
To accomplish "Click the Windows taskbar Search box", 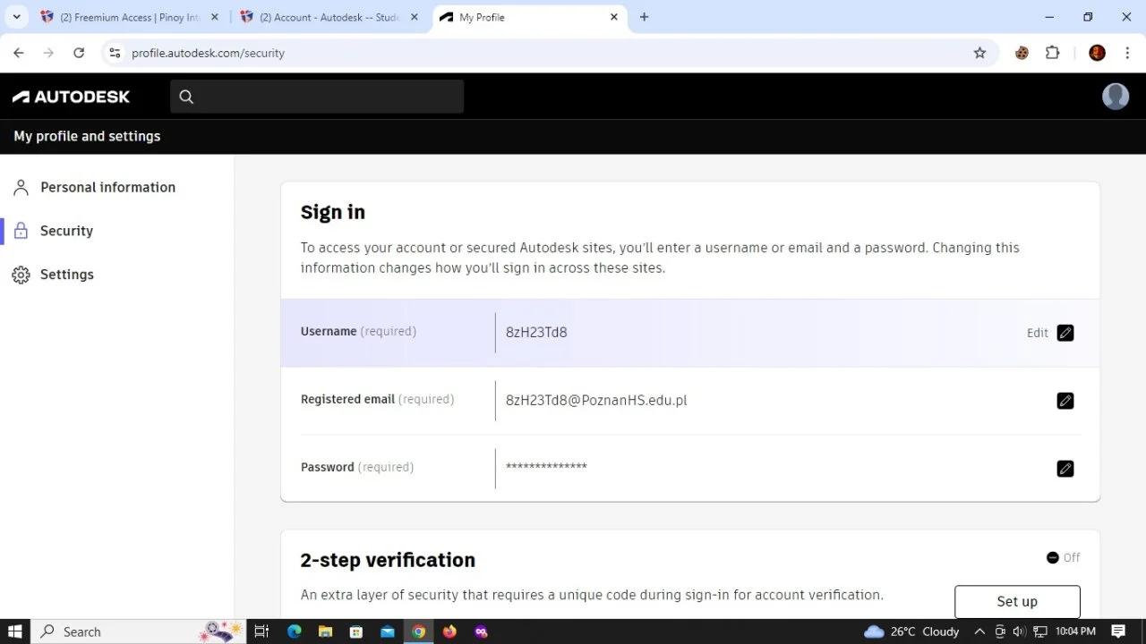I will [139, 631].
